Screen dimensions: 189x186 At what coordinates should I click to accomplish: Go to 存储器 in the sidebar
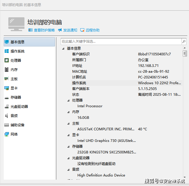pyautogui.click(x=29, y=97)
